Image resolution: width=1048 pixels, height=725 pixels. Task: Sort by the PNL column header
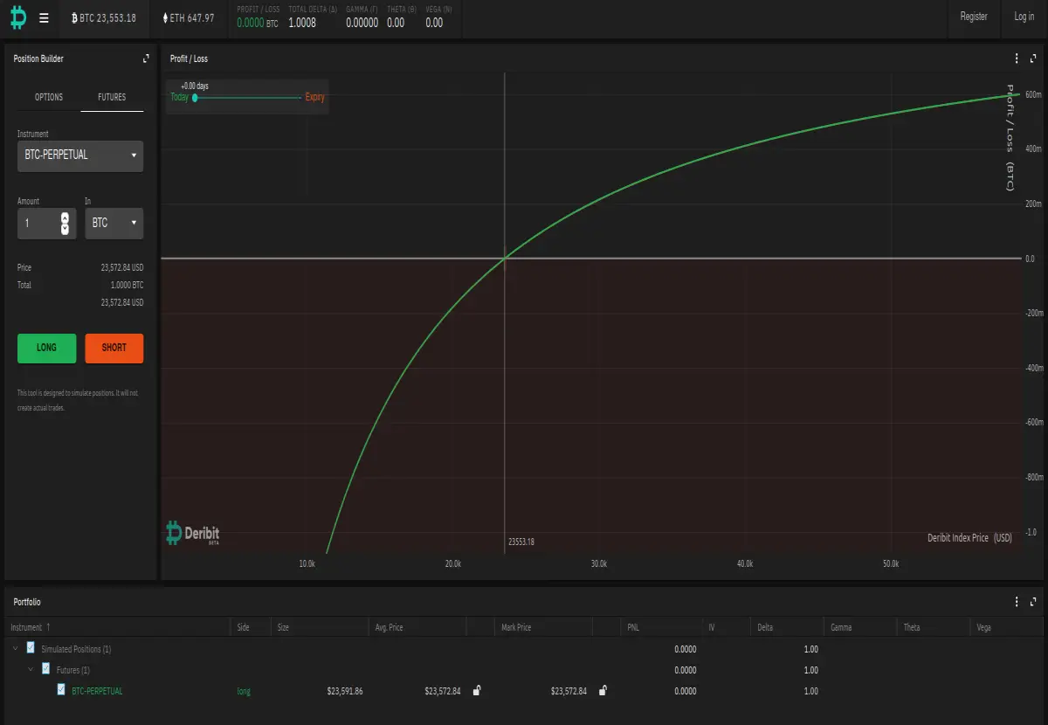click(661, 627)
